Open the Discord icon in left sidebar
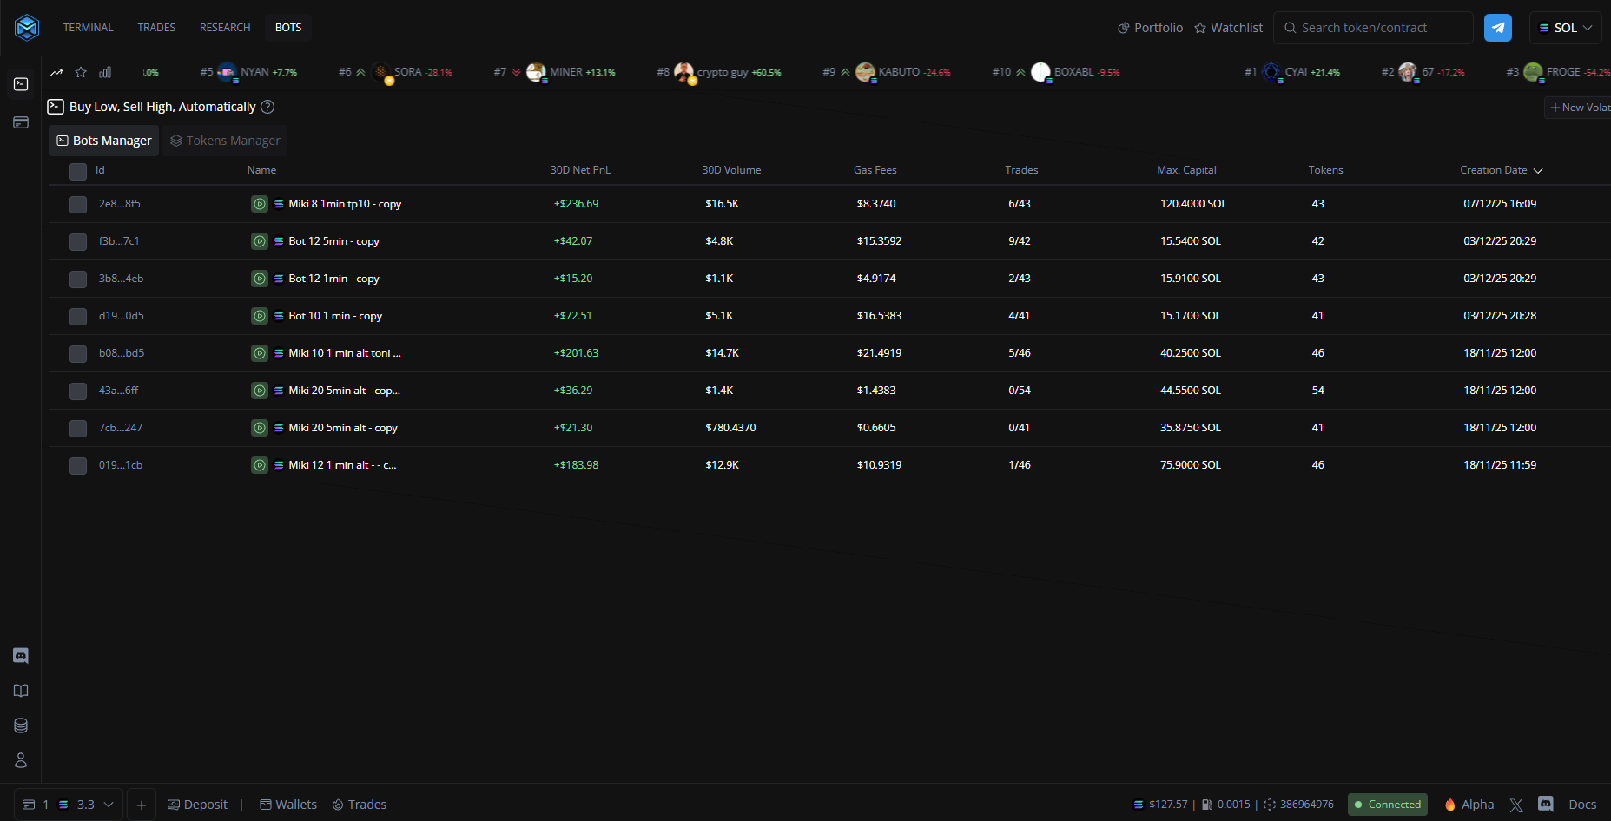Image resolution: width=1611 pixels, height=821 pixels. coord(21,656)
